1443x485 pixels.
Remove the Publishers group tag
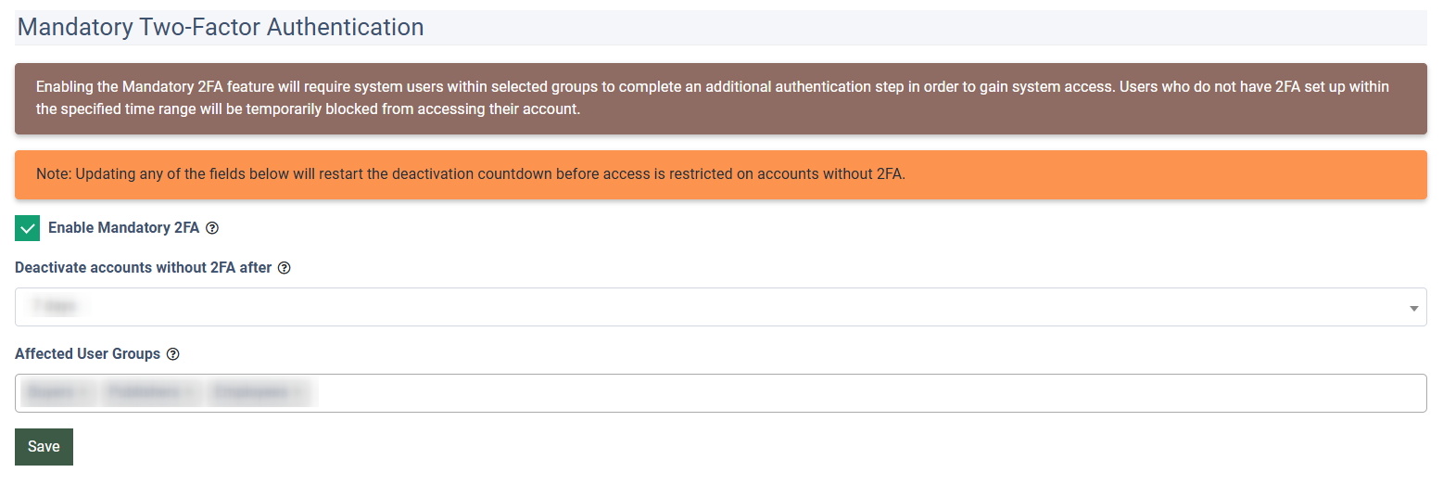[189, 393]
